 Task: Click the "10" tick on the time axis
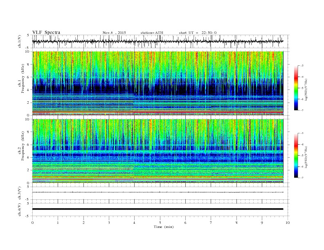tap(288, 223)
